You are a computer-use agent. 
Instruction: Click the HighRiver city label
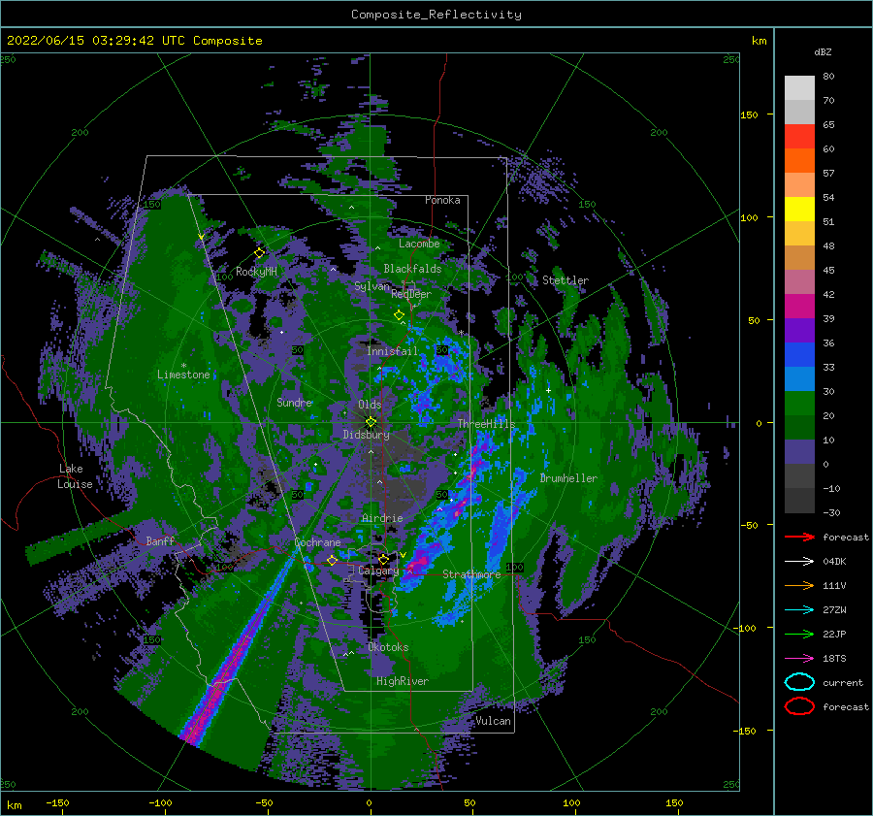point(403,681)
